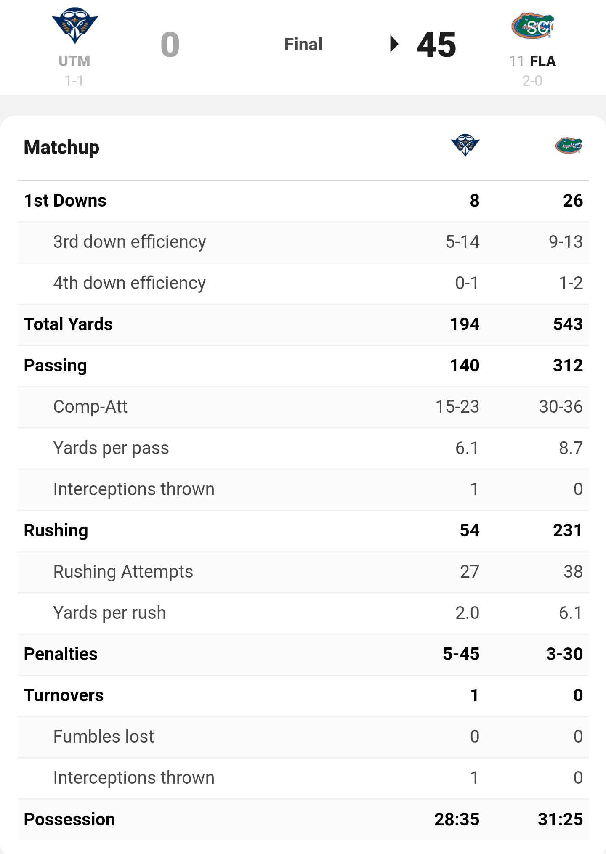Tap the Passing row heading
Viewport: 606px width, 854px height.
(x=55, y=365)
